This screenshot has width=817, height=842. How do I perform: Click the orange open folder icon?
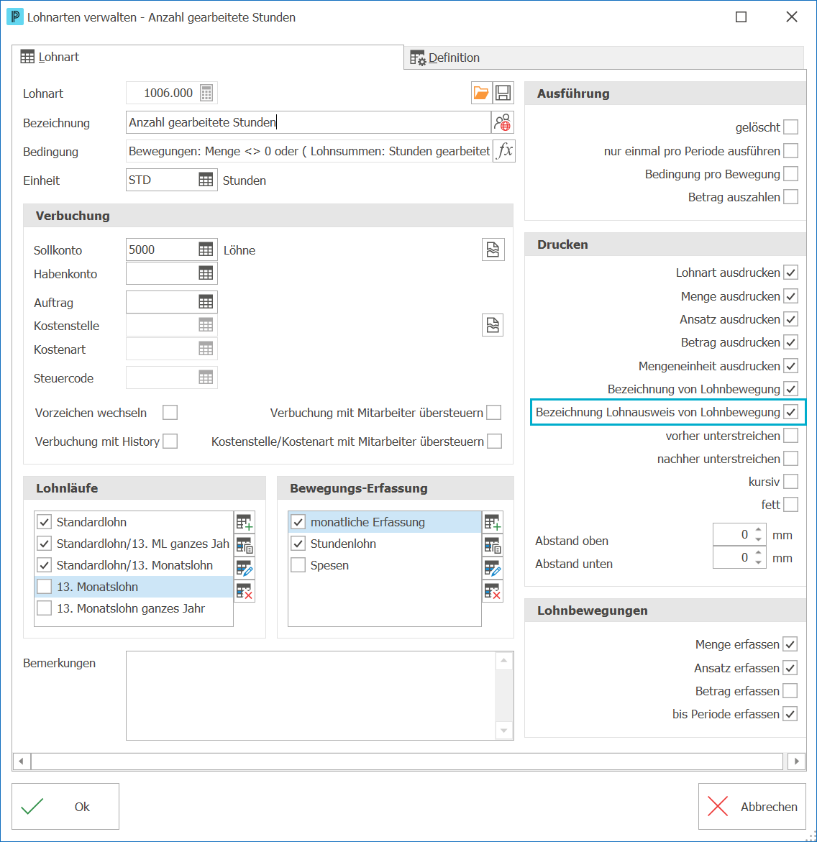tap(480, 93)
